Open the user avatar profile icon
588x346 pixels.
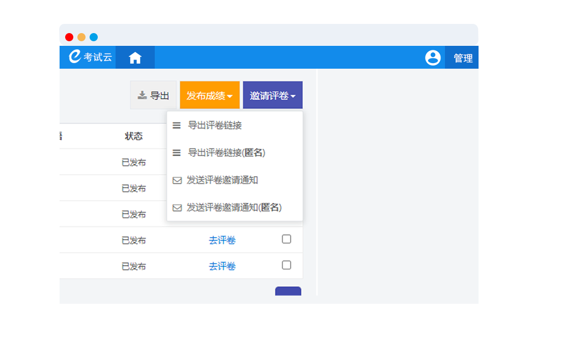pyautogui.click(x=433, y=58)
